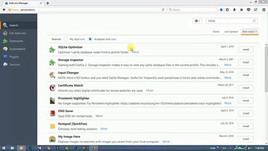Open the clipboard list icon in the browser toolbar

tap(227, 10)
